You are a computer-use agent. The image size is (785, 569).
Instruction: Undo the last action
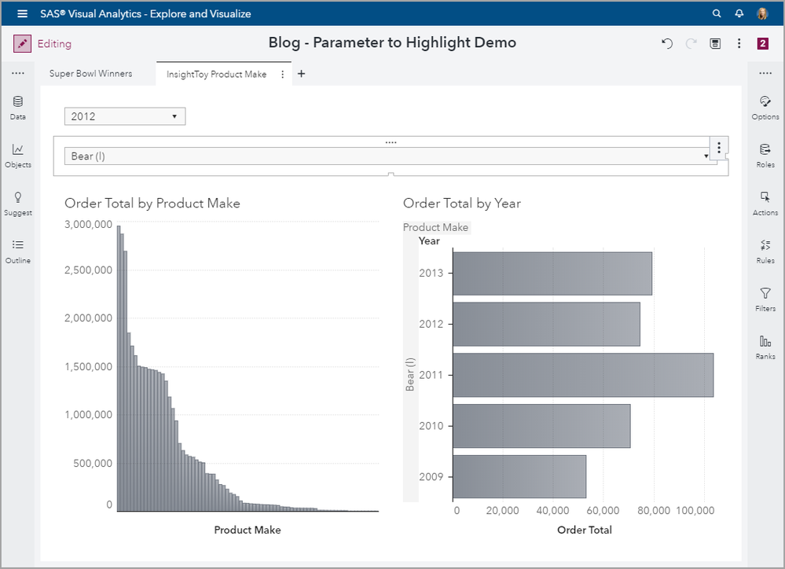(667, 43)
